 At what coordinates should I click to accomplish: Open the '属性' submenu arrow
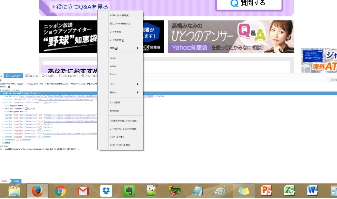[137, 48]
